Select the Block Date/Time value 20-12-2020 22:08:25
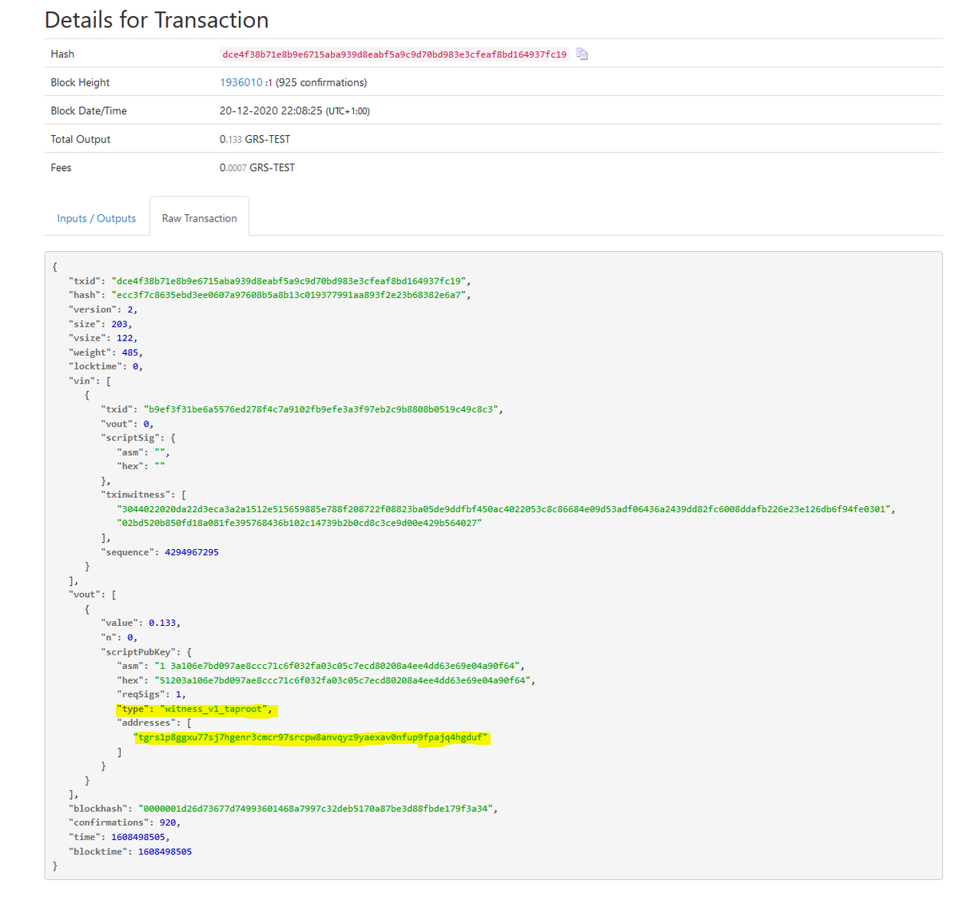Image resolution: width=959 pixels, height=900 pixels. coord(271,111)
